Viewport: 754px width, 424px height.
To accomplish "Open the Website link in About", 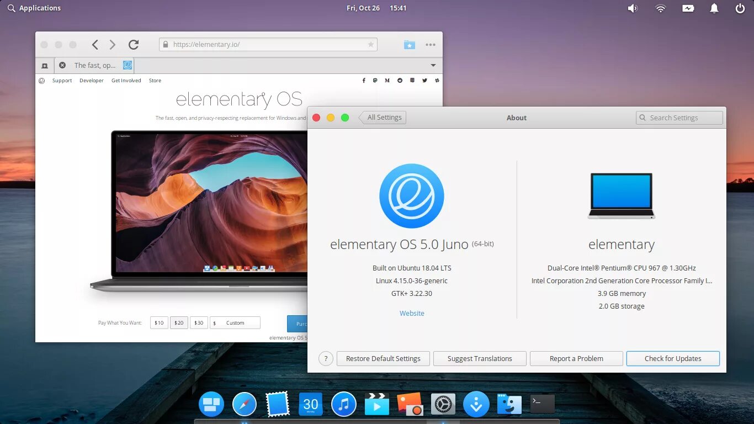I will [412, 313].
